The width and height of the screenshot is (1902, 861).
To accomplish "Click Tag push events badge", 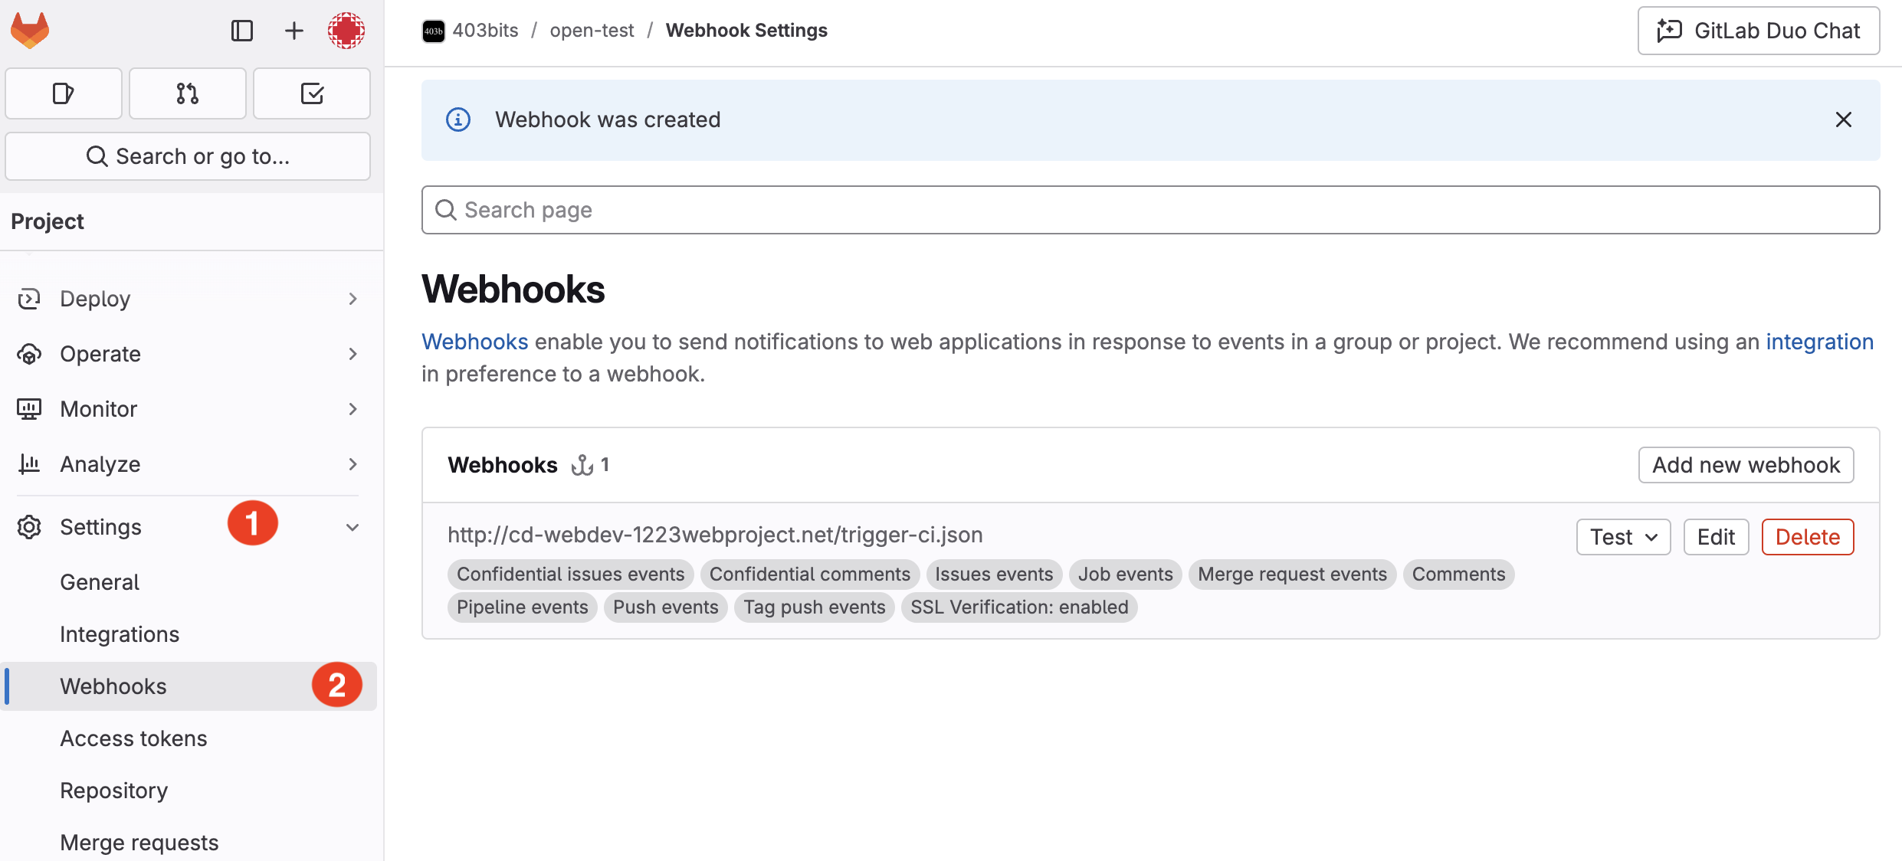I will (814, 607).
